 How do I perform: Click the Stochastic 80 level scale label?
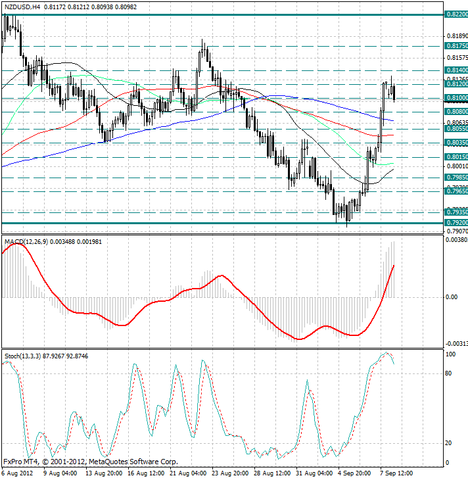click(x=450, y=373)
